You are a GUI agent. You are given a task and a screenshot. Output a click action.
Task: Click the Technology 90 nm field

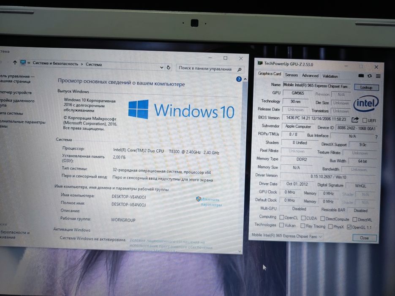[295, 101]
